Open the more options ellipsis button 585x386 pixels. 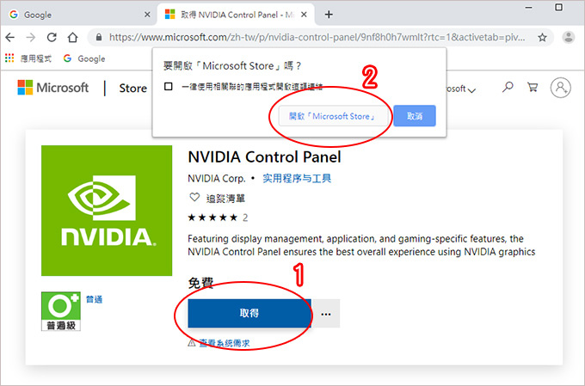(326, 314)
